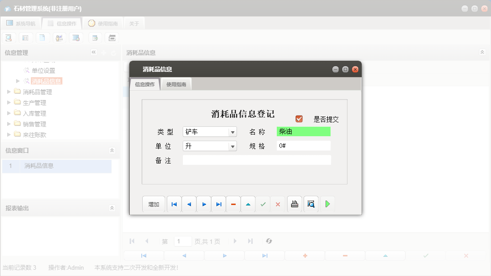Select the search/query tool in the toolbar
Viewport: 491px width, 276px height.
click(8, 38)
